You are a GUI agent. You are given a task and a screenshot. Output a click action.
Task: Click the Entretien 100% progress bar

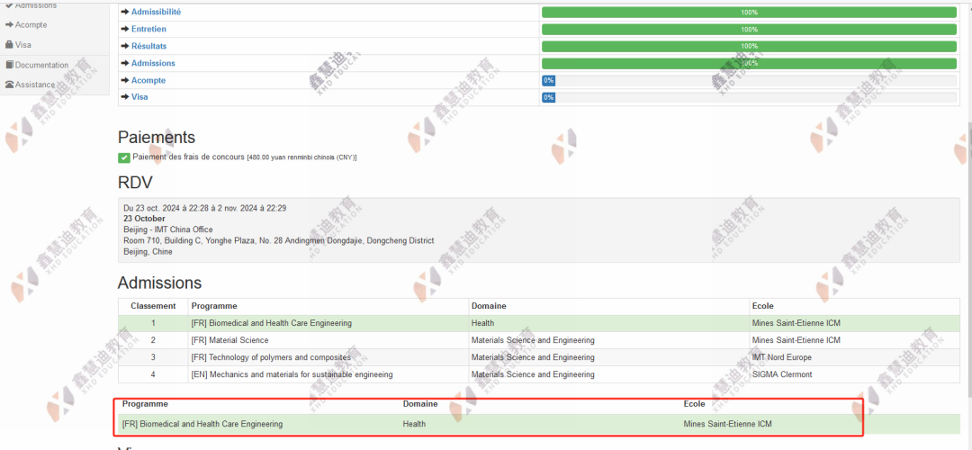749,29
